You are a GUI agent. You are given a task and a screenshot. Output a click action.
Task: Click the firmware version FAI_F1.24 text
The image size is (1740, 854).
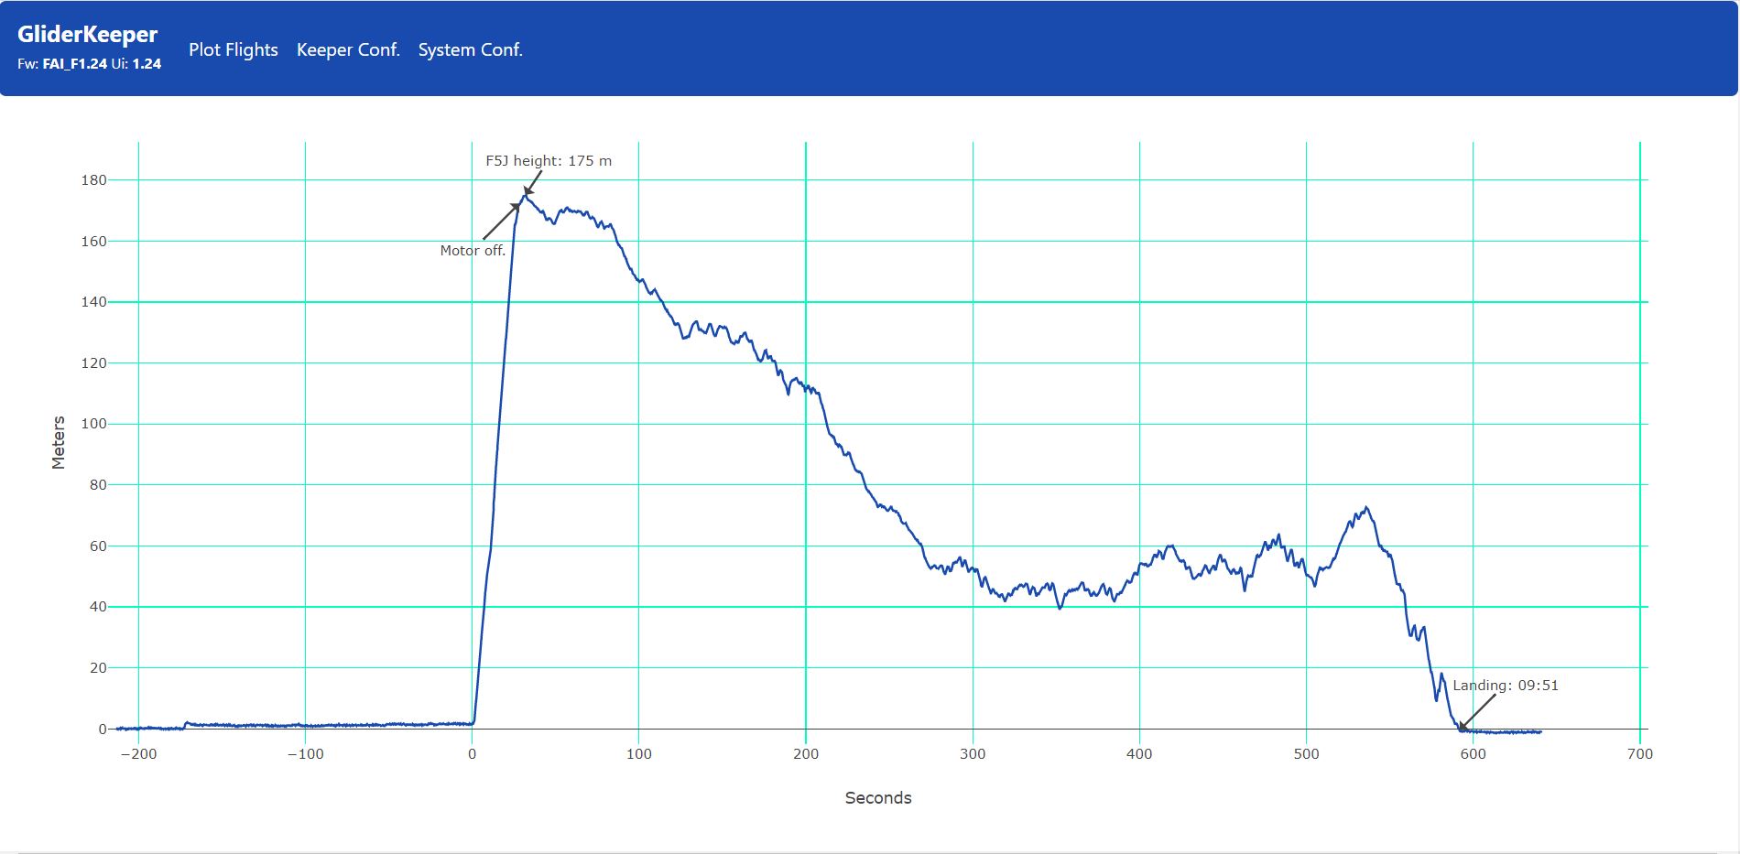click(x=74, y=64)
